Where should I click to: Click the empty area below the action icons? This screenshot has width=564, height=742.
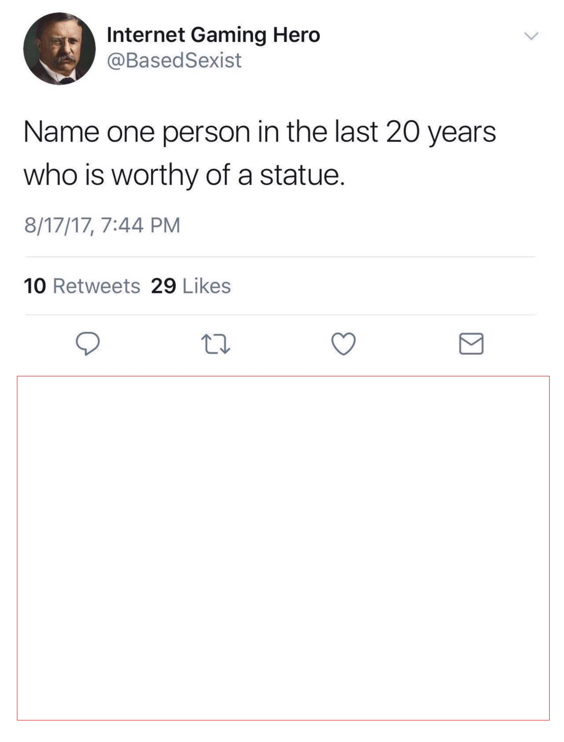(283, 548)
